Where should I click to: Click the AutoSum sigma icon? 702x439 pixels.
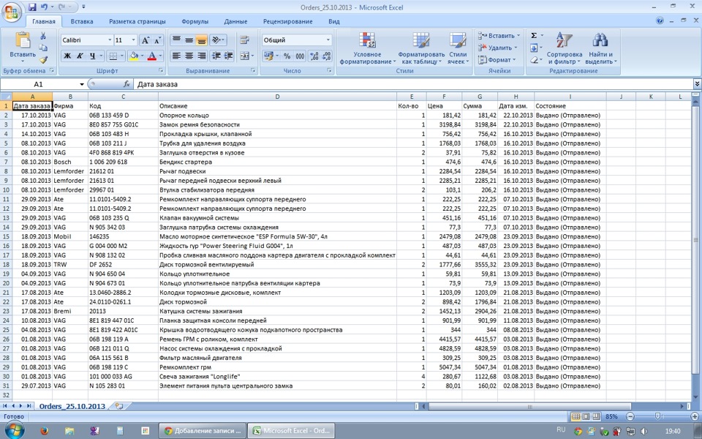533,36
